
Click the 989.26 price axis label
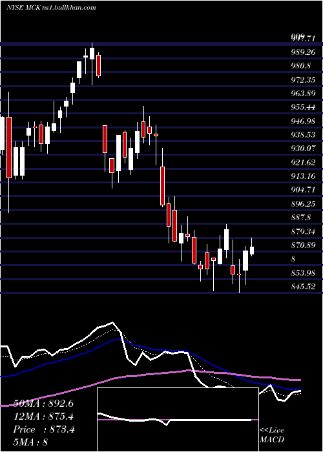click(303, 52)
